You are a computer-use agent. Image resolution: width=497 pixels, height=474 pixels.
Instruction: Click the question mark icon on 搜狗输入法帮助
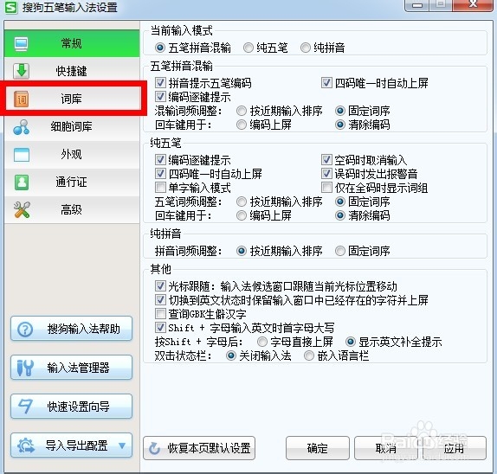[25, 329]
